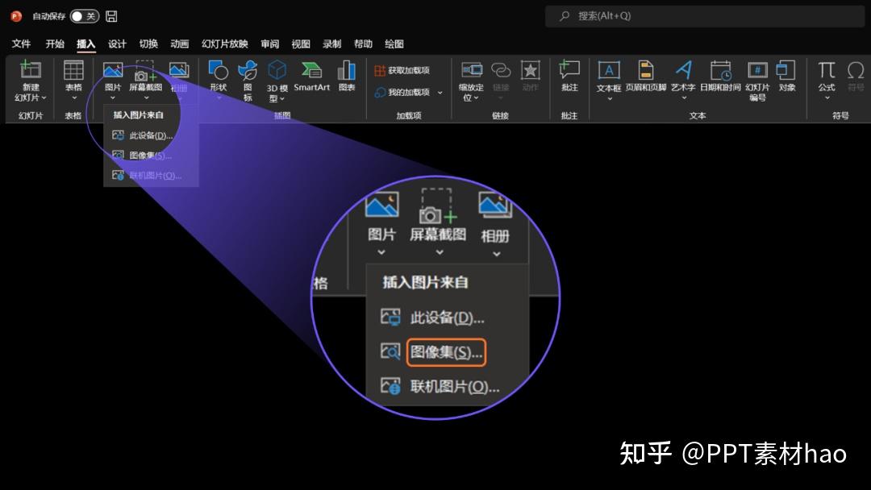Click the 新建幻灯片 new slide icon
The height and width of the screenshot is (490, 871).
tap(31, 70)
